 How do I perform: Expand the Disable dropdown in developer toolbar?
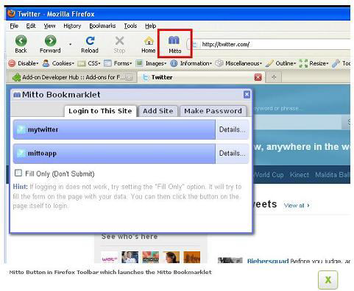click(24, 63)
